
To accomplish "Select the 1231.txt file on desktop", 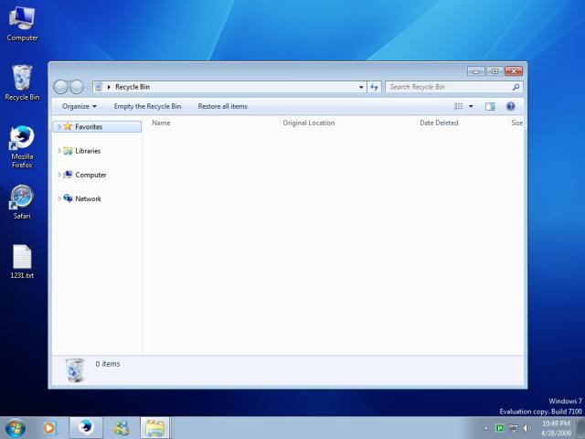I will 22,262.
